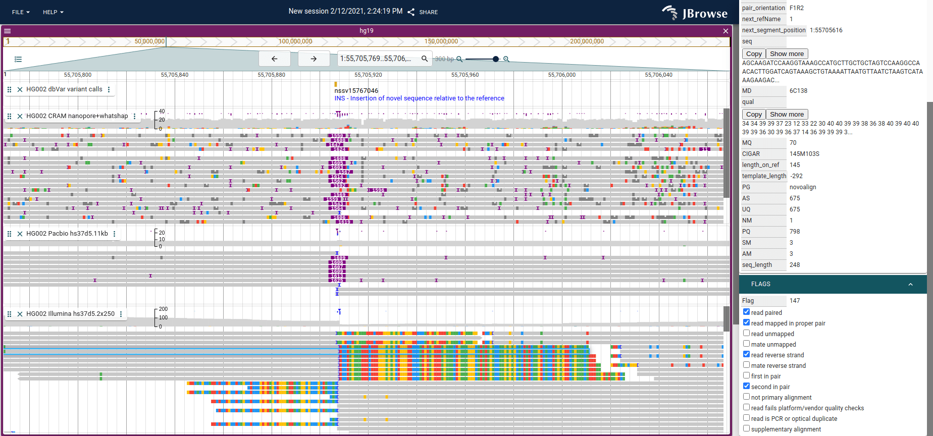933x436 pixels.
Task: Grab drag handle of Illumina track
Action: click(x=10, y=314)
